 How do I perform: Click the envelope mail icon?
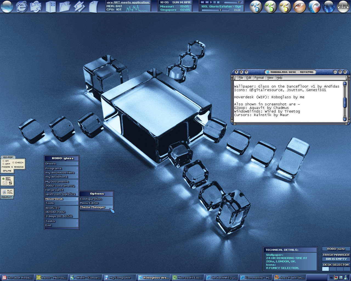coord(5,183)
